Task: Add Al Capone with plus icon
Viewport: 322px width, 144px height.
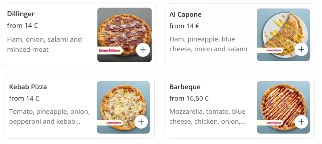Action: 301,49
